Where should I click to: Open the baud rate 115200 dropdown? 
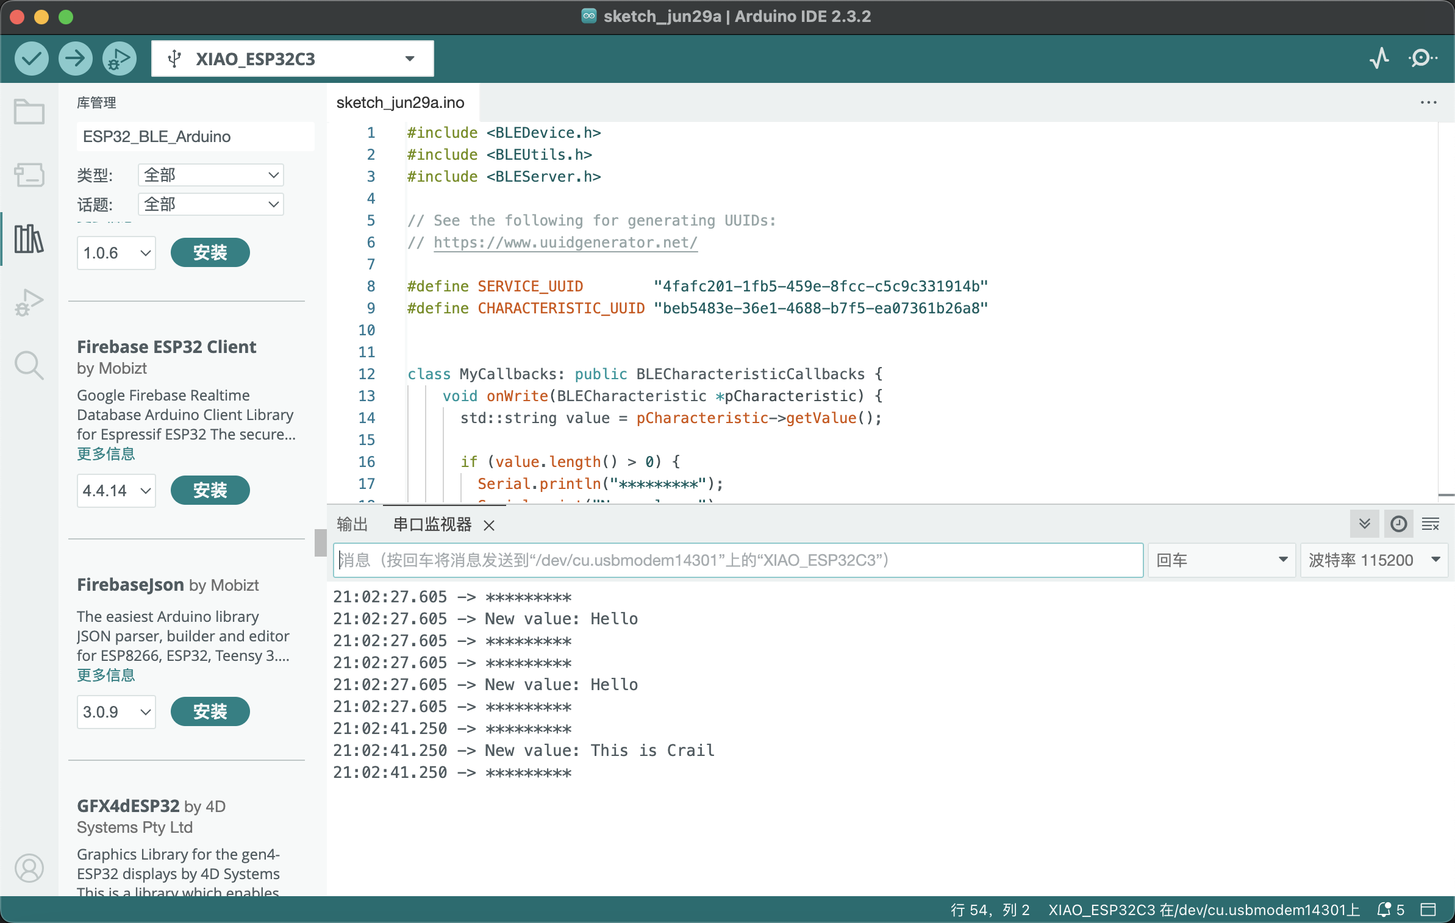1374,560
